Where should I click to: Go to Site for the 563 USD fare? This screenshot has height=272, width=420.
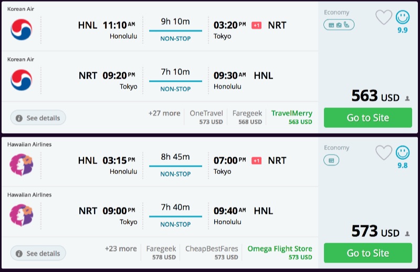[367, 117]
